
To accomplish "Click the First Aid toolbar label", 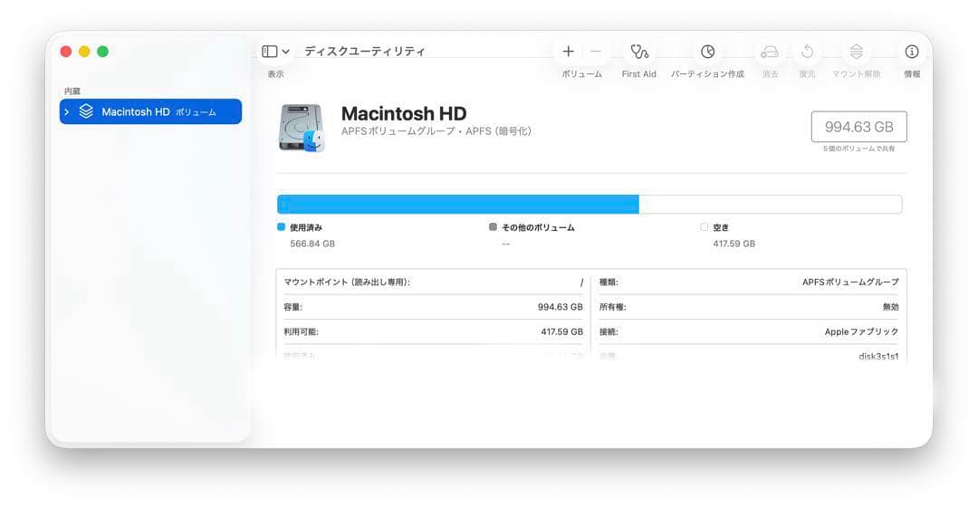I will (x=638, y=73).
